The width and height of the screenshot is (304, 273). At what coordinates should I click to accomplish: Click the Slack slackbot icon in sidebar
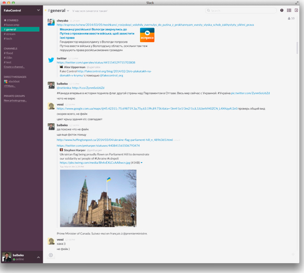coord(6,82)
